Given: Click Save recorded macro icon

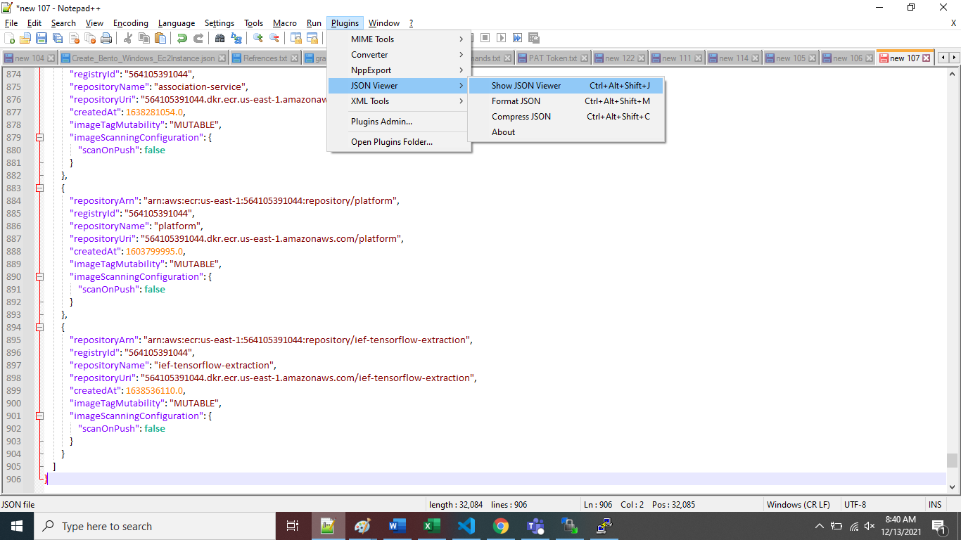Looking at the screenshot, I should click(x=534, y=38).
